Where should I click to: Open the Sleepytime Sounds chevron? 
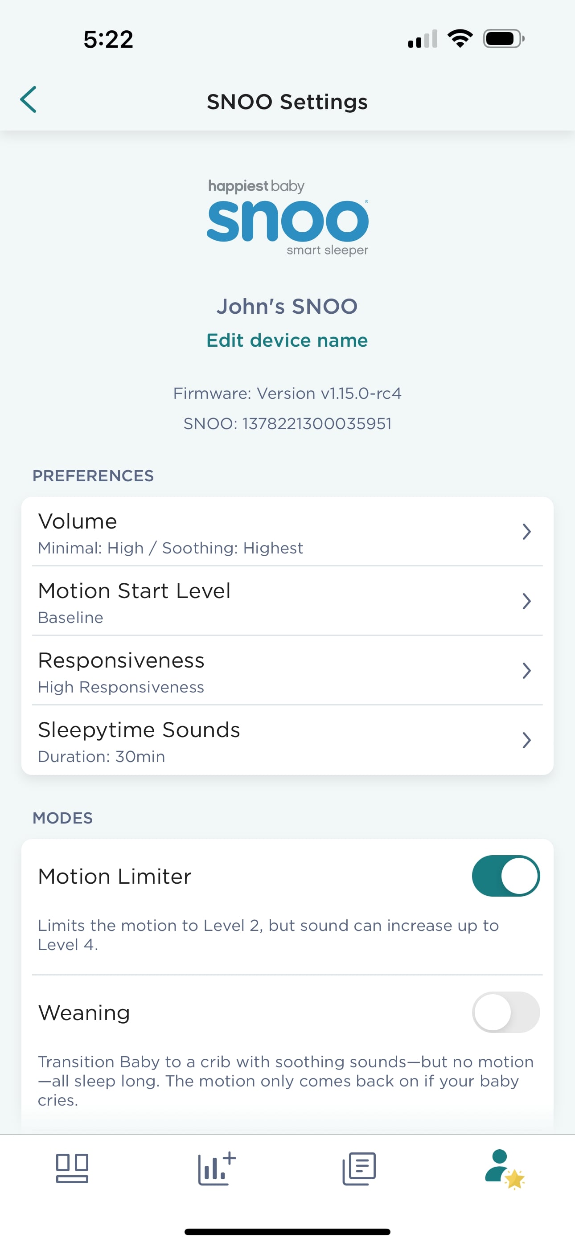[x=526, y=740]
